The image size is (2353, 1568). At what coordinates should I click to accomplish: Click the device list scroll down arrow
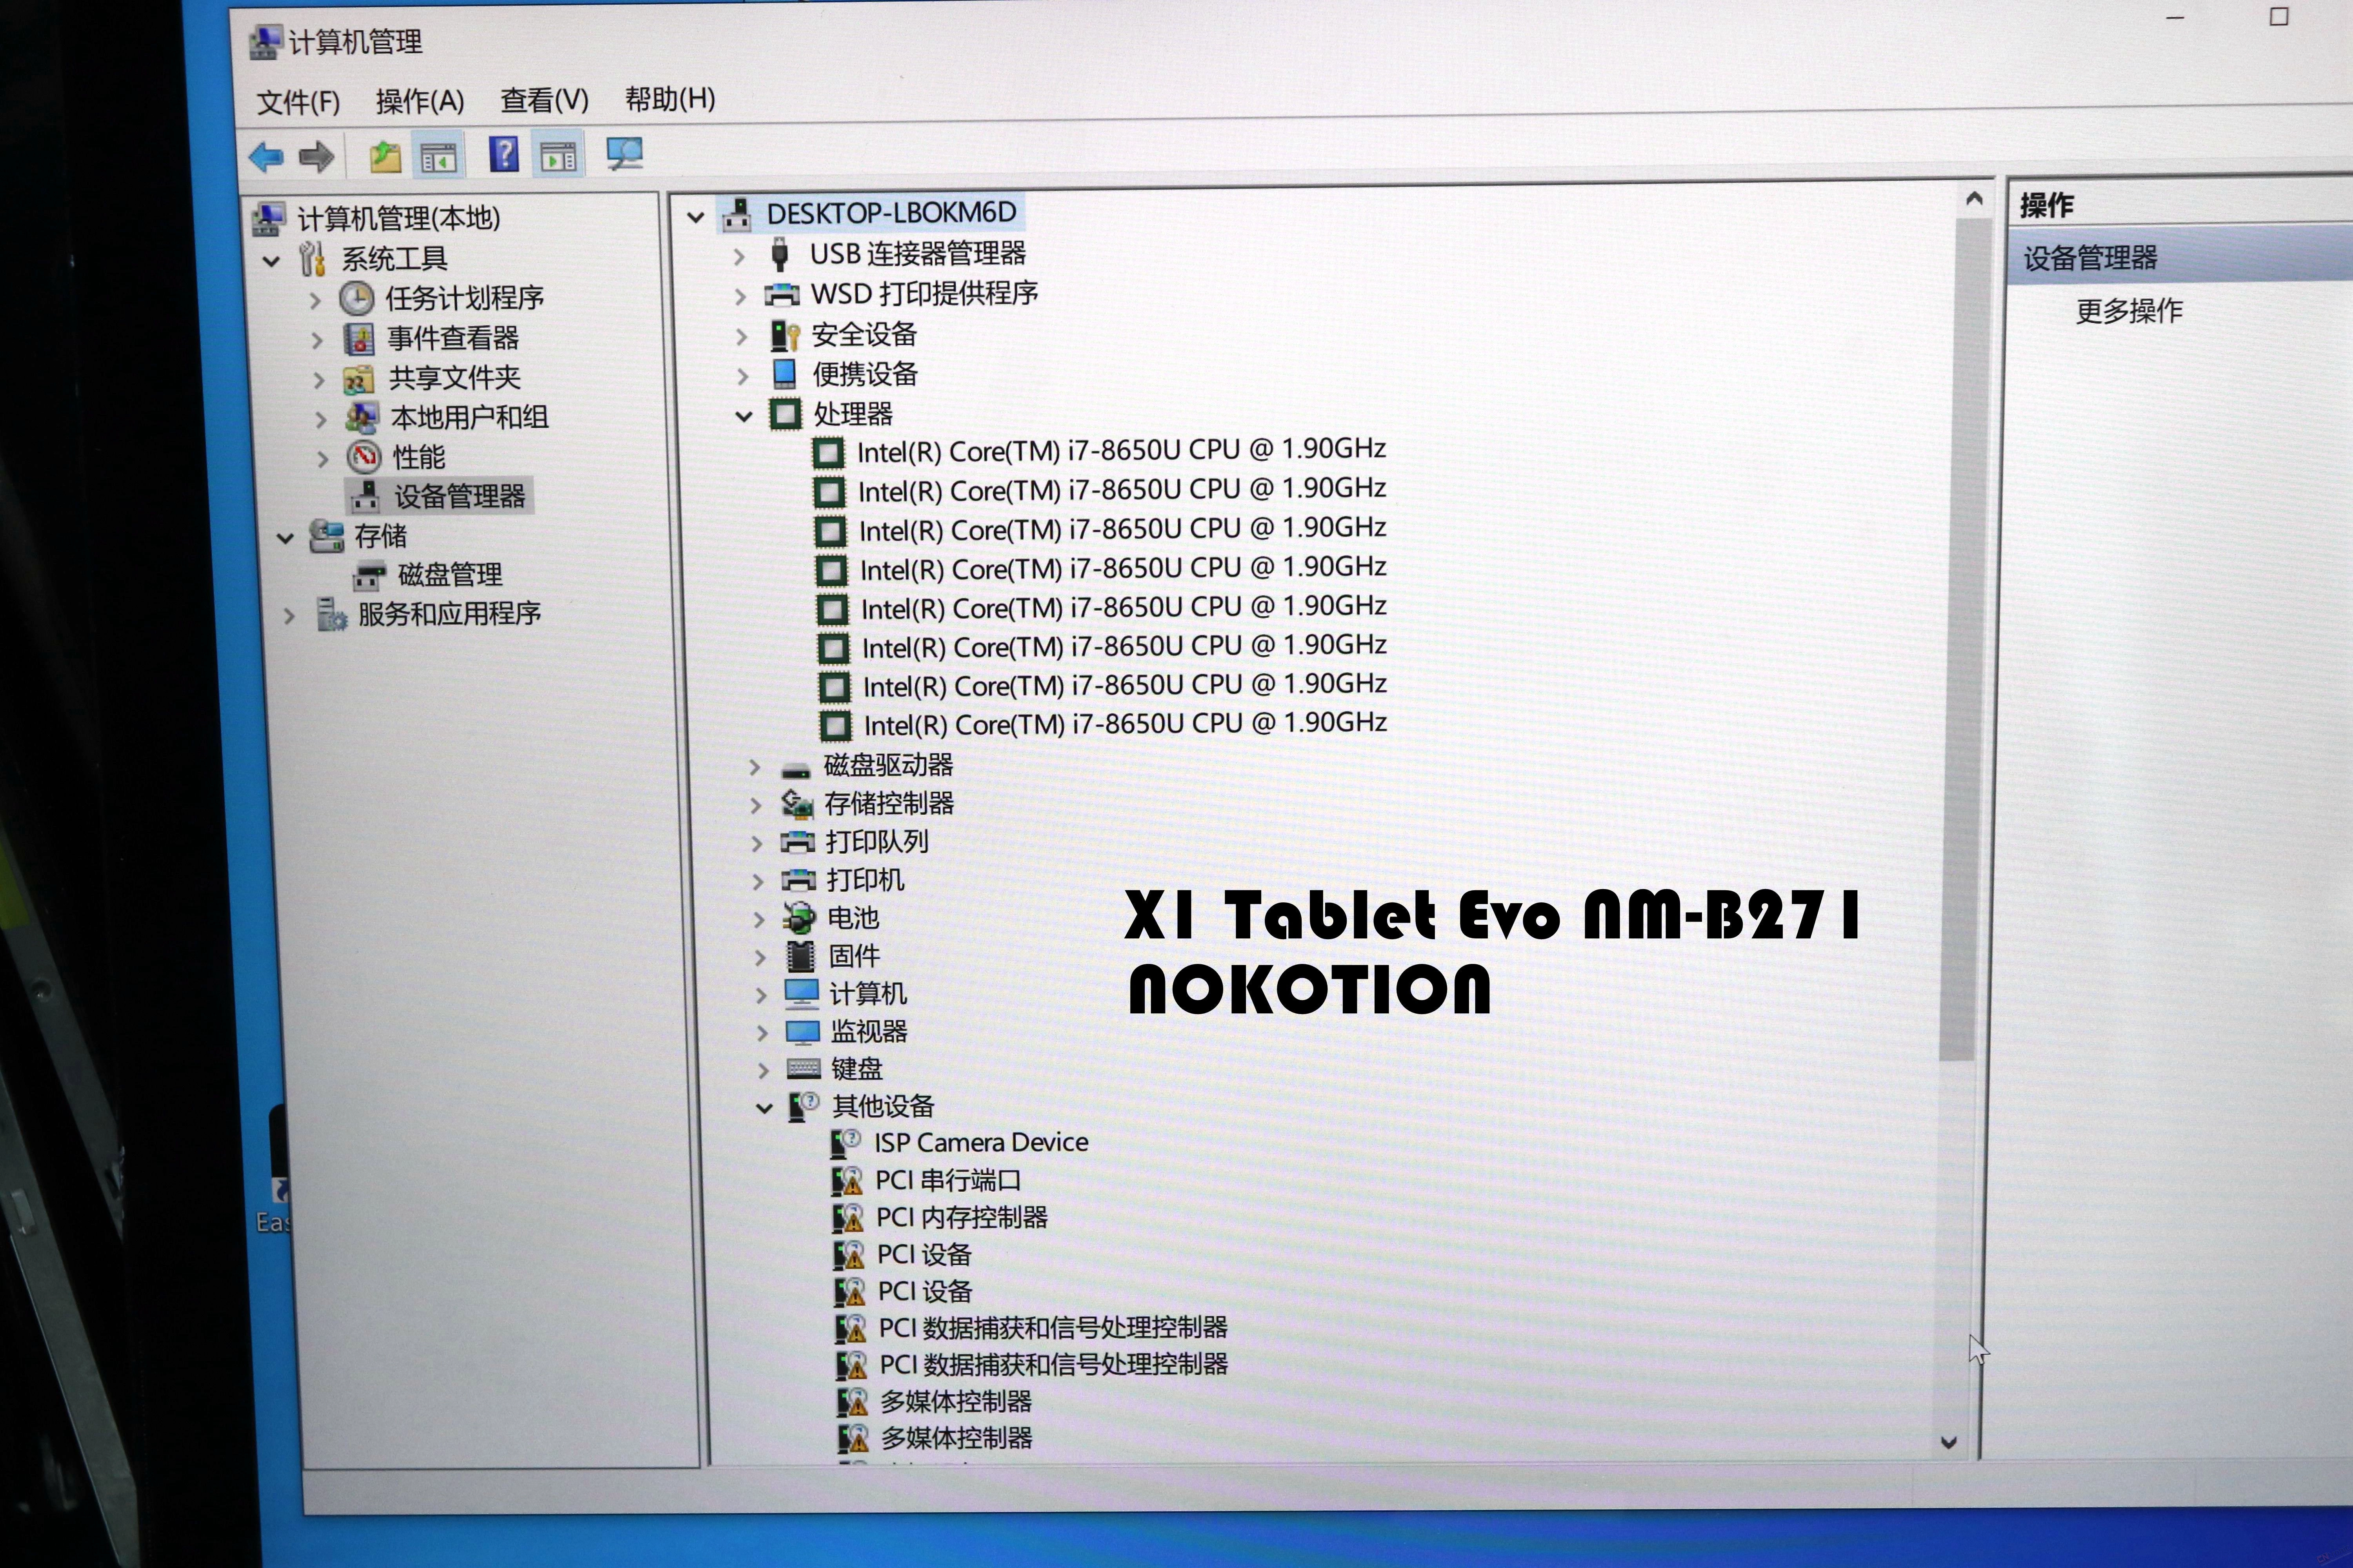pyautogui.click(x=1948, y=1442)
